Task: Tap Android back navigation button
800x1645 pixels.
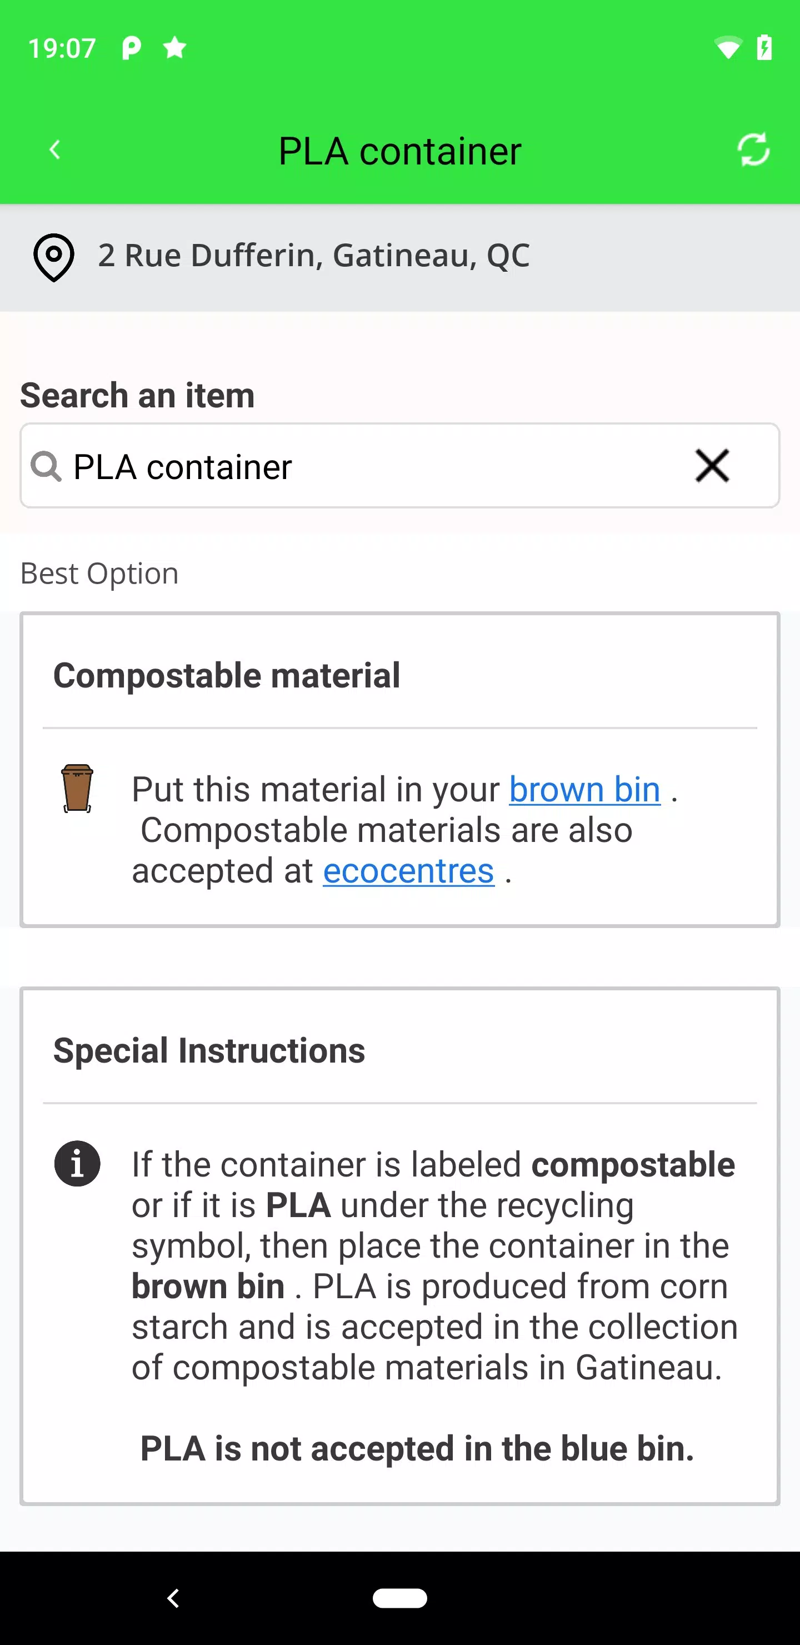Action: pos(173,1598)
